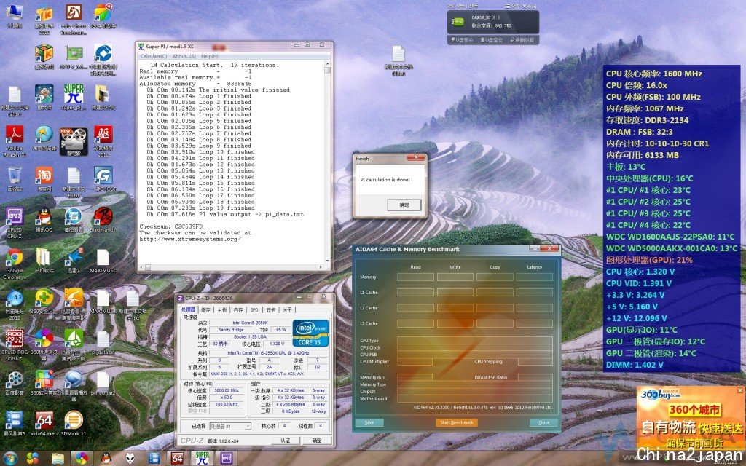Click Start Benchmark in AIDA64
Screen dimensions: 746x466
(457, 422)
